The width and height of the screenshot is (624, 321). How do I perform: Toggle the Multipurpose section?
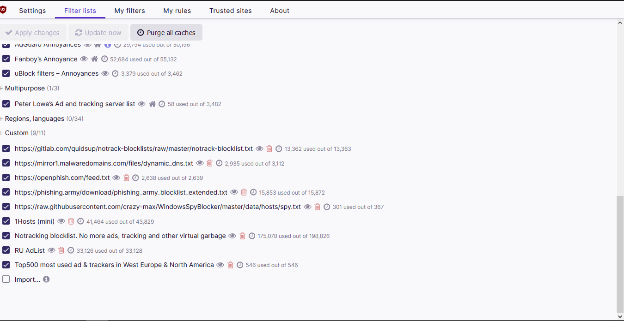click(x=24, y=88)
